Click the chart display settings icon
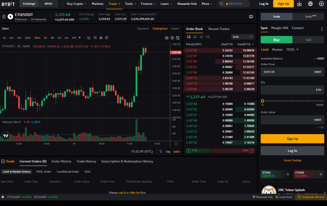The width and height of the screenshot is (327, 206). click(x=95, y=38)
